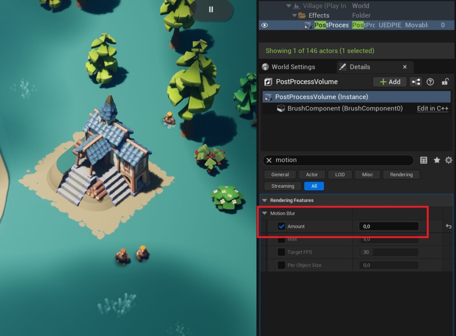Collapse the Motion Blur category

265,213
